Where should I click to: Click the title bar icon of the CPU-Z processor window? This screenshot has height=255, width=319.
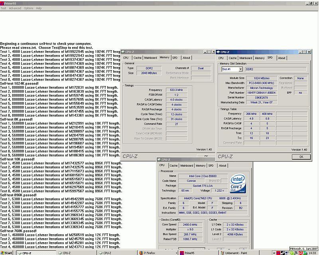159,159
